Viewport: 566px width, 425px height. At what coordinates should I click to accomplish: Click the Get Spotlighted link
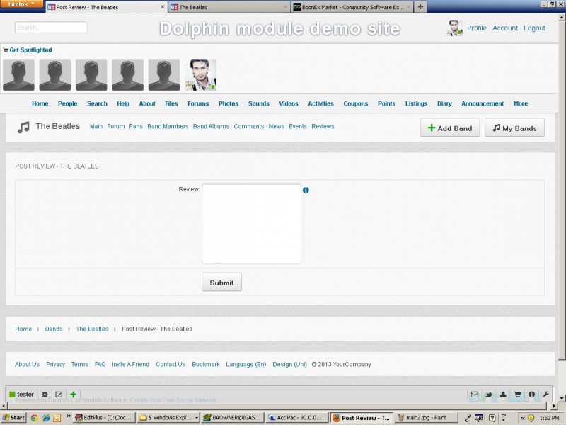point(30,50)
